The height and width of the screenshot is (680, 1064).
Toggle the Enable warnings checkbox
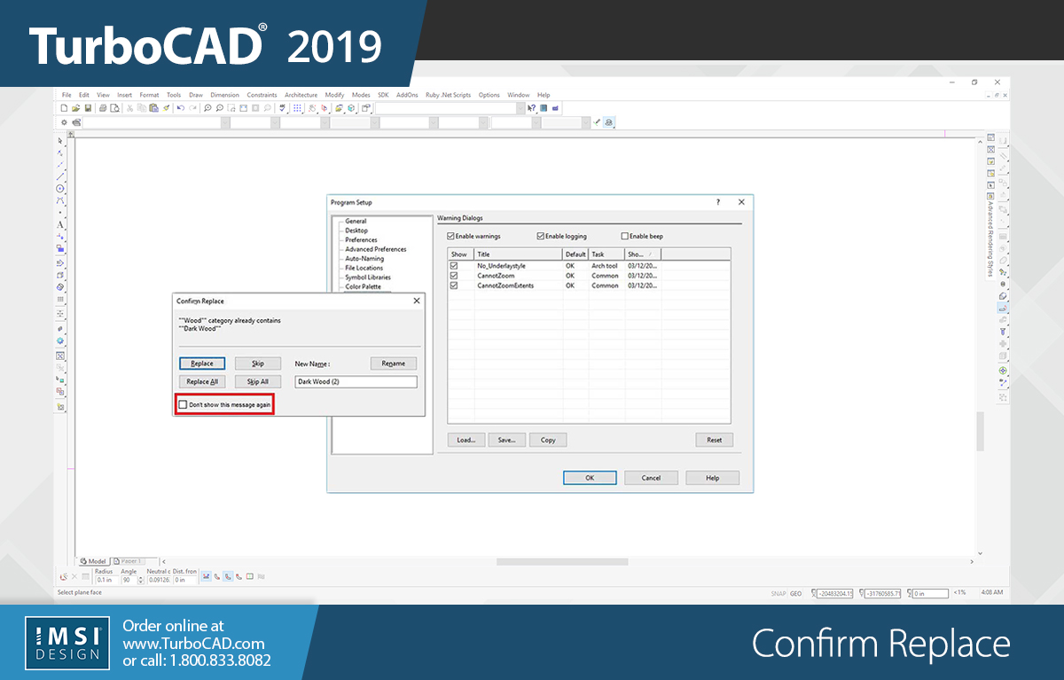click(450, 236)
